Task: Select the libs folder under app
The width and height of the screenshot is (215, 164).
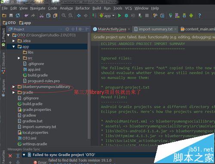Action: pos(28,52)
